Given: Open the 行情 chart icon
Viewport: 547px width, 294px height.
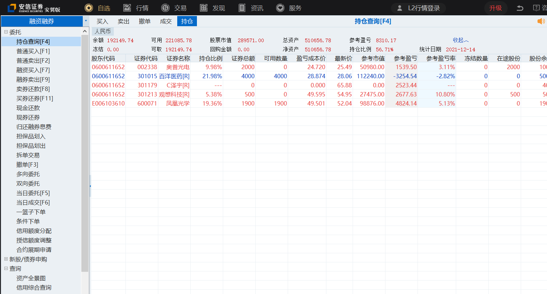Looking at the screenshot, I should 127,8.
